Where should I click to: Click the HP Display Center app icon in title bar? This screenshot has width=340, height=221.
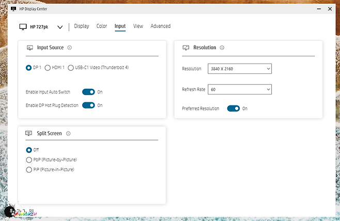click(x=13, y=9)
